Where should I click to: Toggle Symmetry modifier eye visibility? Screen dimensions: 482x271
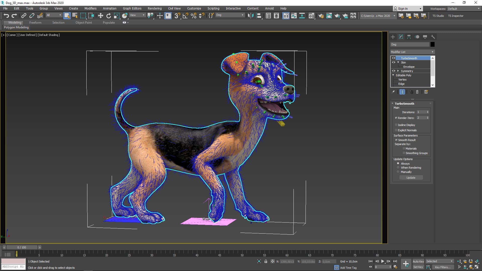tap(394, 71)
